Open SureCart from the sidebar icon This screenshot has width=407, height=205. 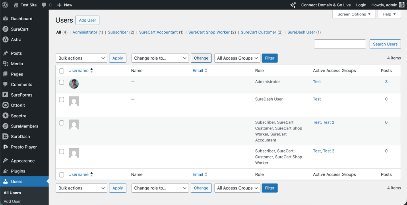pos(6,29)
